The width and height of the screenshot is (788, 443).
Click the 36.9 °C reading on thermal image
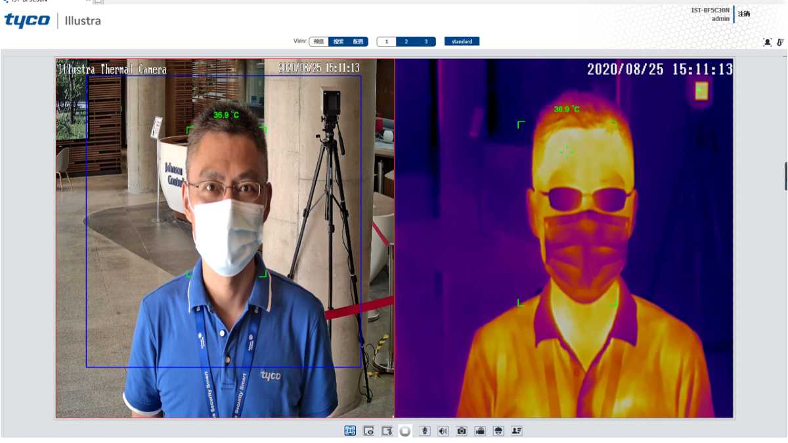[567, 109]
